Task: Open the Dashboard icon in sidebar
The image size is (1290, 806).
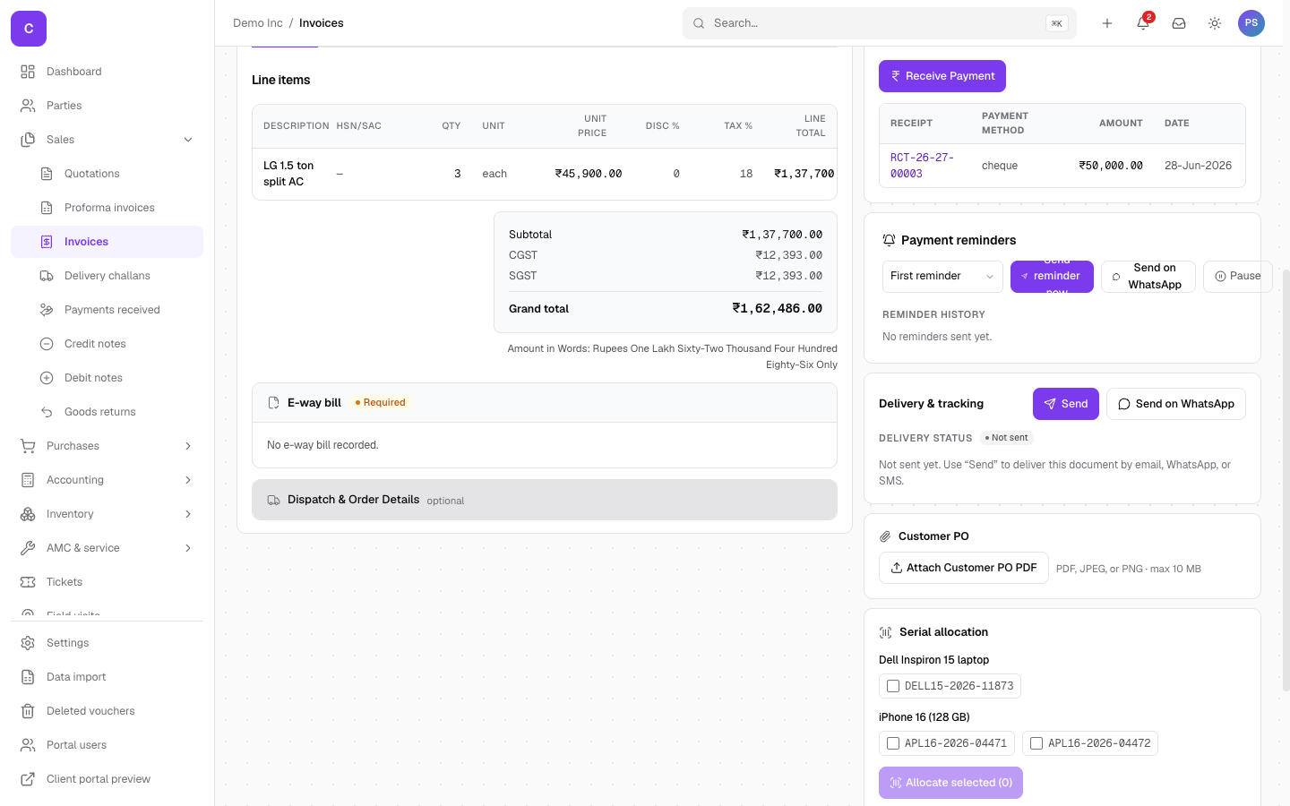Action: point(28,72)
